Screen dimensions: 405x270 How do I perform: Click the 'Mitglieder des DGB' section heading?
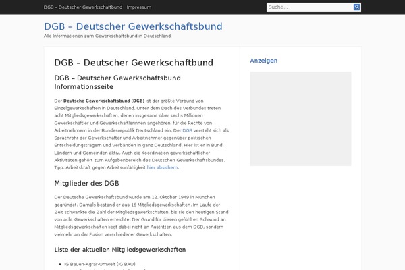click(86, 183)
